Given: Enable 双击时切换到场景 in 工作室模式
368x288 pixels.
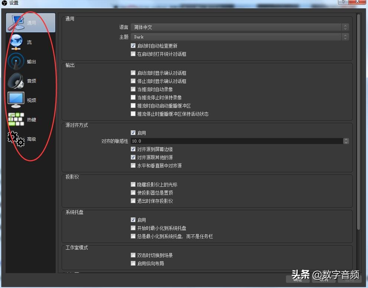Looking at the screenshot, I should pos(133,255).
